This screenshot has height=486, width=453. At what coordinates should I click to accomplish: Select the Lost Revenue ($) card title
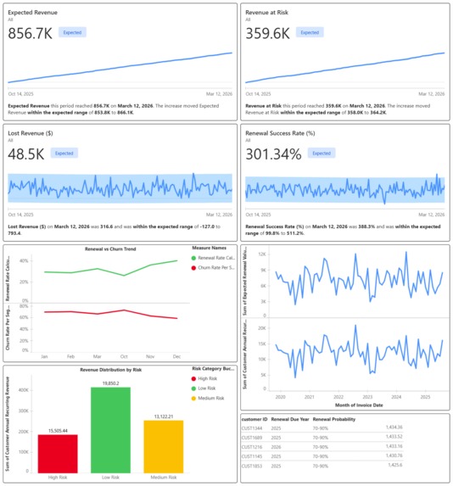[x=31, y=133]
